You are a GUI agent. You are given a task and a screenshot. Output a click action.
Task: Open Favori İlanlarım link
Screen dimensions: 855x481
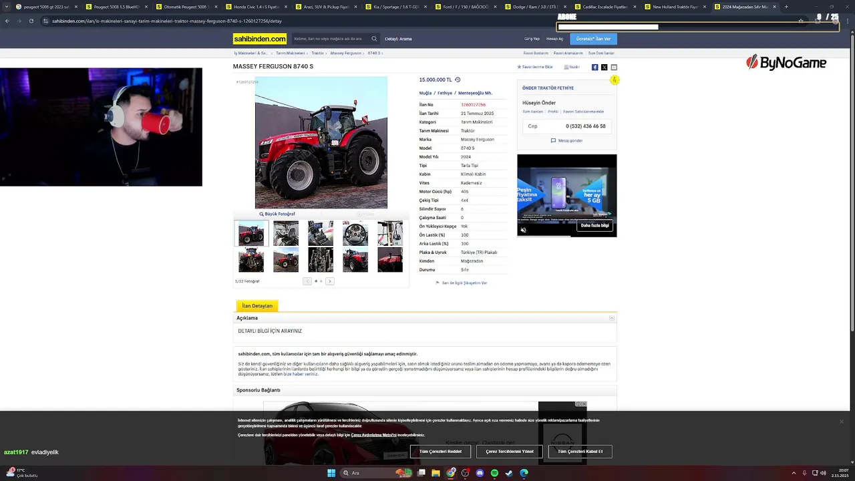pyautogui.click(x=536, y=53)
